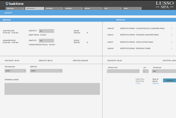This screenshot has width=176, height=118.
Task: Expand the Customers dropdown menu
Action: (54, 8)
